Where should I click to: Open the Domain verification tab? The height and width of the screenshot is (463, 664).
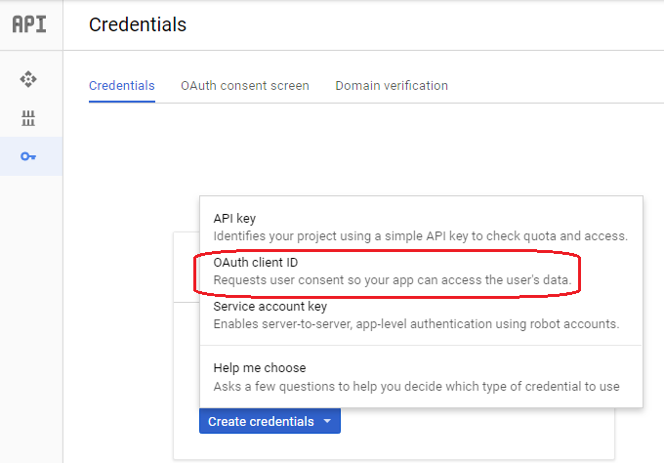point(392,86)
